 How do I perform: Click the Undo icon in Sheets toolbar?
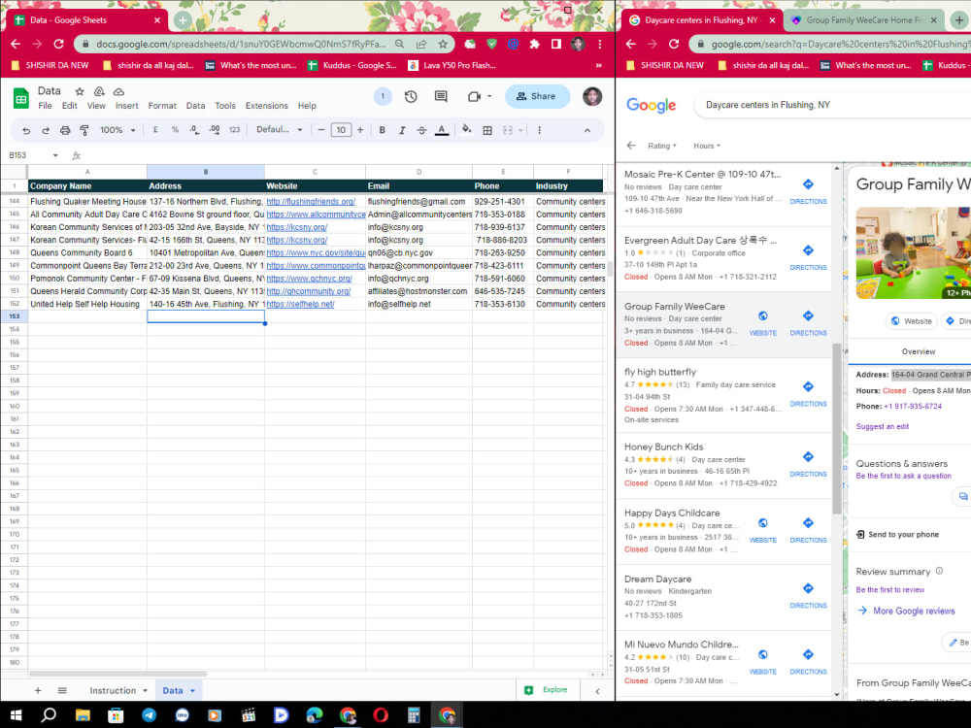click(26, 131)
